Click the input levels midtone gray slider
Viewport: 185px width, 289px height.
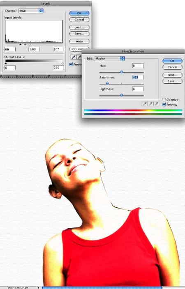tap(25, 44)
